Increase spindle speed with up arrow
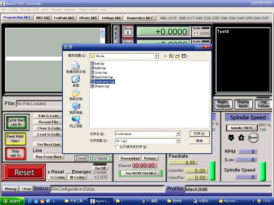The image size is (274, 205). point(241,138)
